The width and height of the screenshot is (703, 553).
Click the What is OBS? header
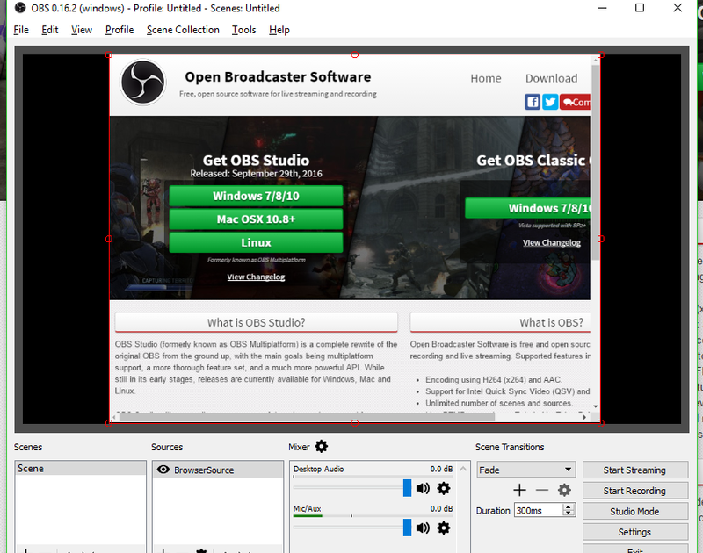tap(500, 322)
